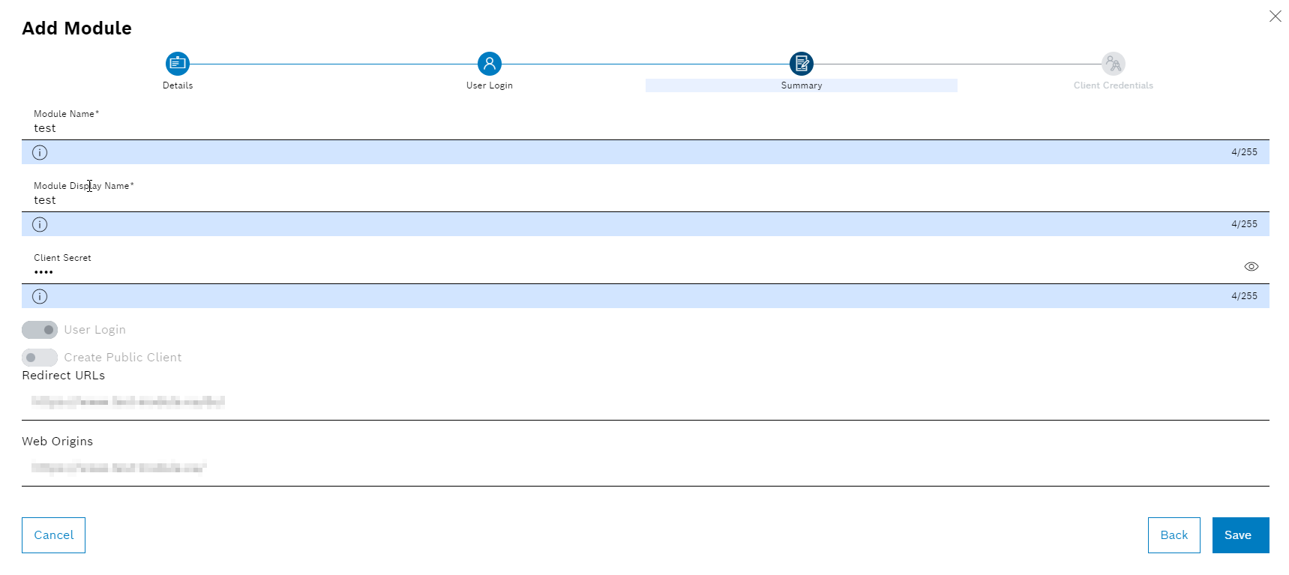Screen dimensions: 1289x575
Task: Toggle the Create Public Client switch
Action: pos(40,358)
